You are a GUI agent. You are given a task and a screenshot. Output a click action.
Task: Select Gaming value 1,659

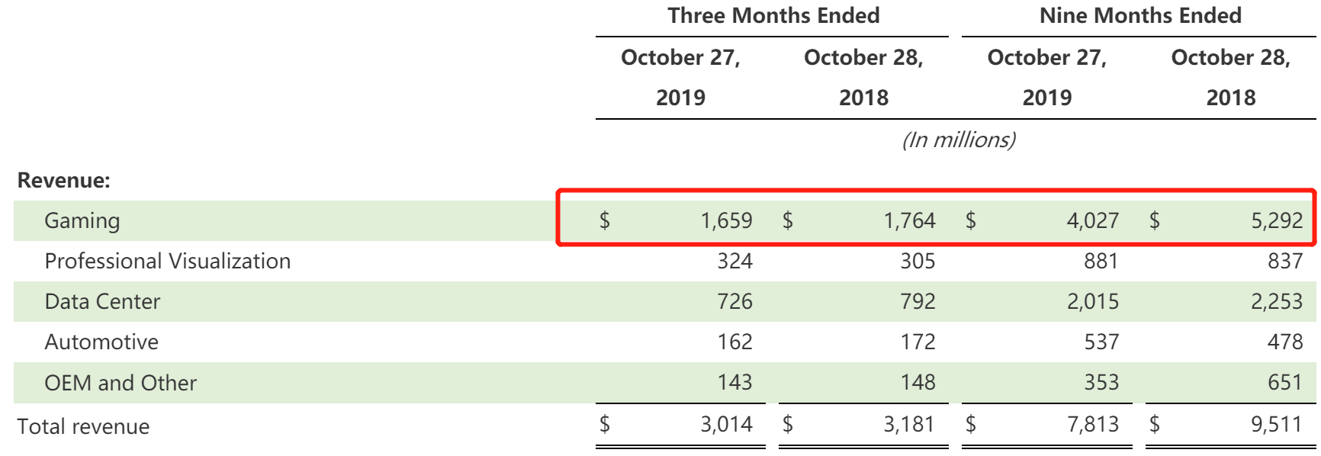pyautogui.click(x=726, y=221)
